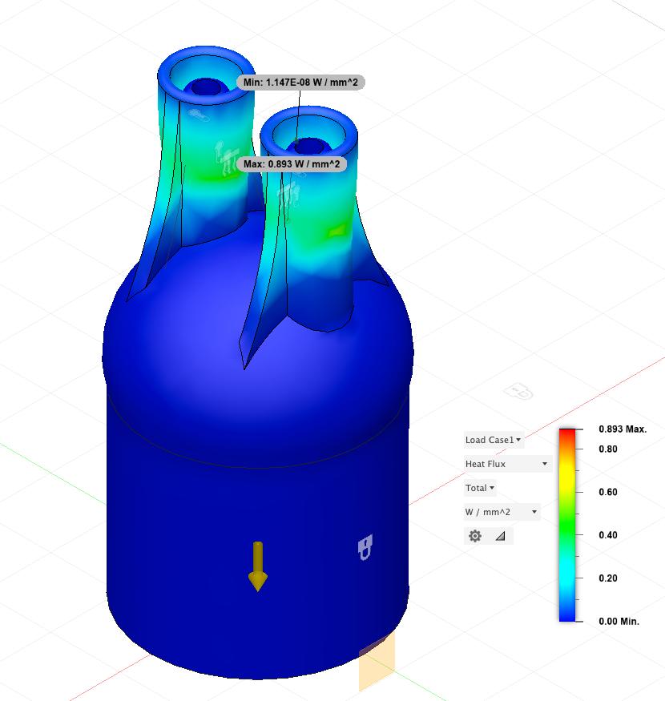Click the legend min/max triangle icon

point(501,536)
